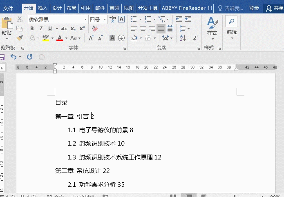Toggle character shading A icon

(112, 38)
